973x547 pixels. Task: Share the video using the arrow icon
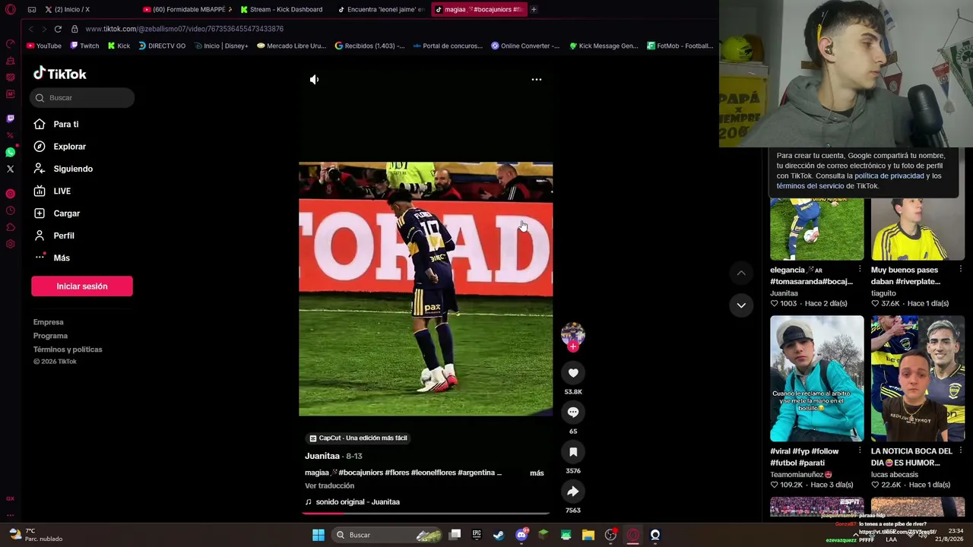[573, 492]
